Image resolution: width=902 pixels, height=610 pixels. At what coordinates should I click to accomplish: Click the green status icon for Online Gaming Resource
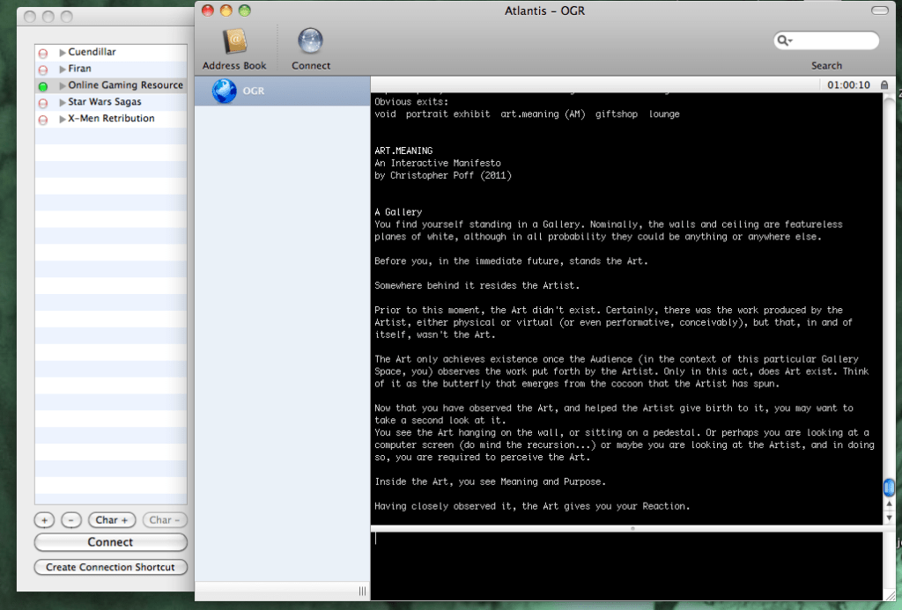[42, 86]
